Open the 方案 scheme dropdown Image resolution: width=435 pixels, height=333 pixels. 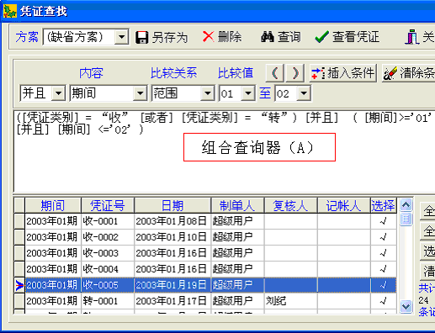pyautogui.click(x=121, y=37)
